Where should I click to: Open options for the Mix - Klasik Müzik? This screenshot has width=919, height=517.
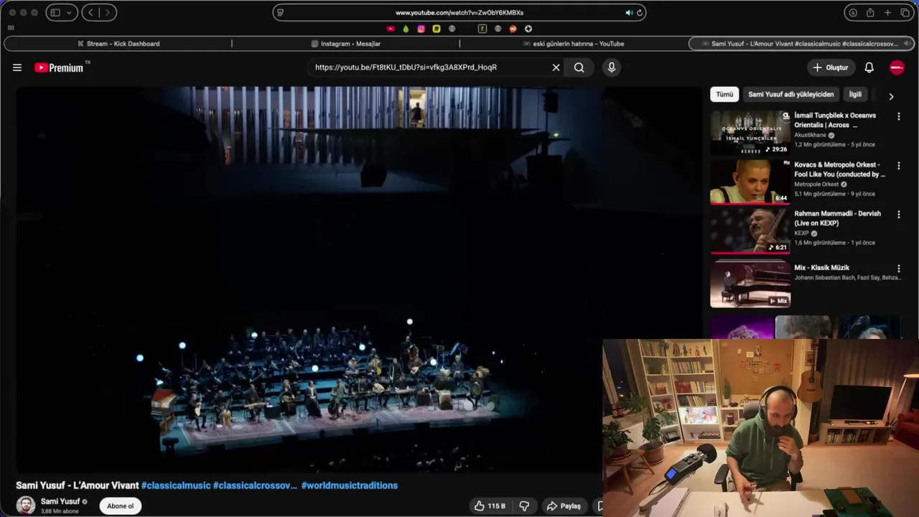(x=898, y=269)
